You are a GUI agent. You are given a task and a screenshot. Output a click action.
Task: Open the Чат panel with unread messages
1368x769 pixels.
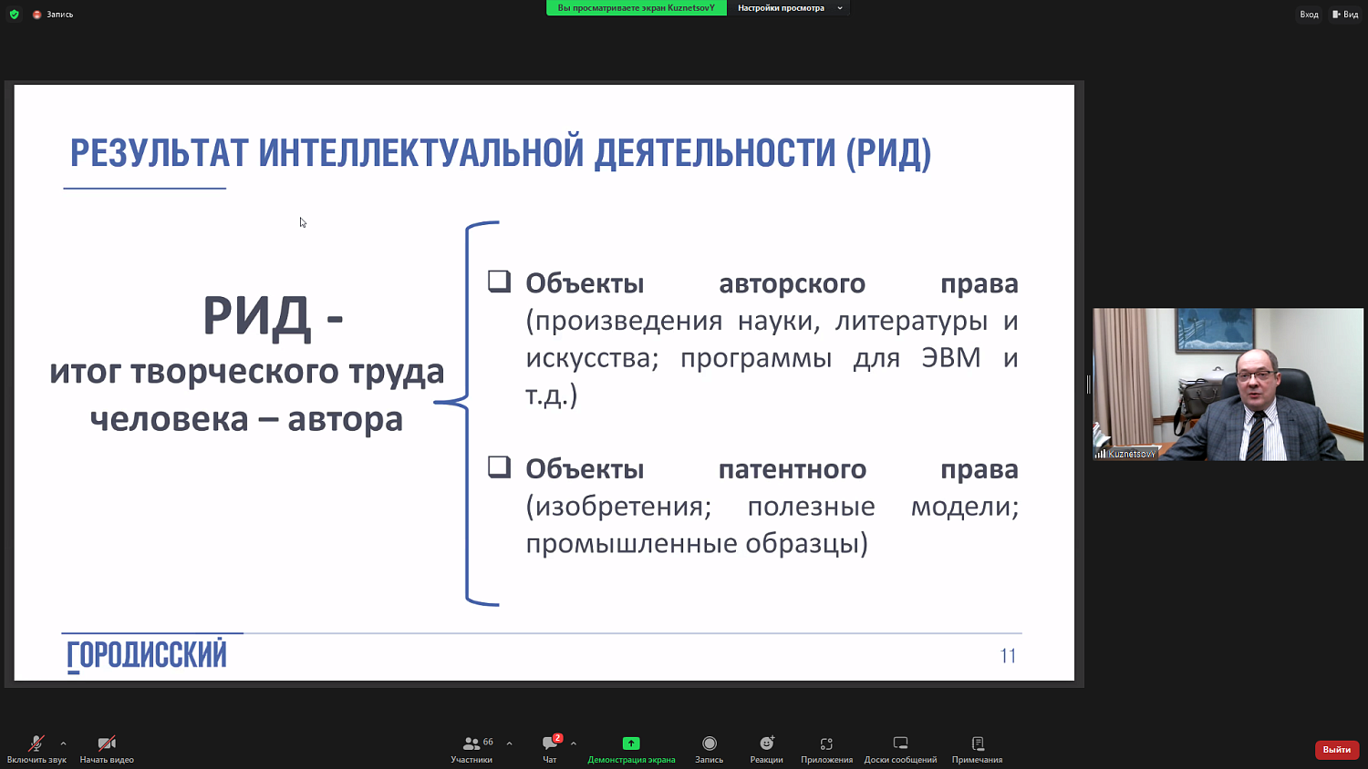pos(550,747)
